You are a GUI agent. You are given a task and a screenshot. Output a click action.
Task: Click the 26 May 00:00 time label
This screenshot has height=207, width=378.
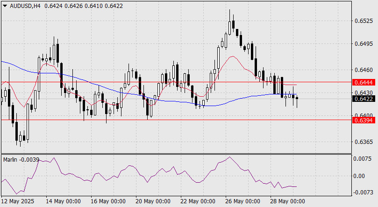tap(242, 201)
